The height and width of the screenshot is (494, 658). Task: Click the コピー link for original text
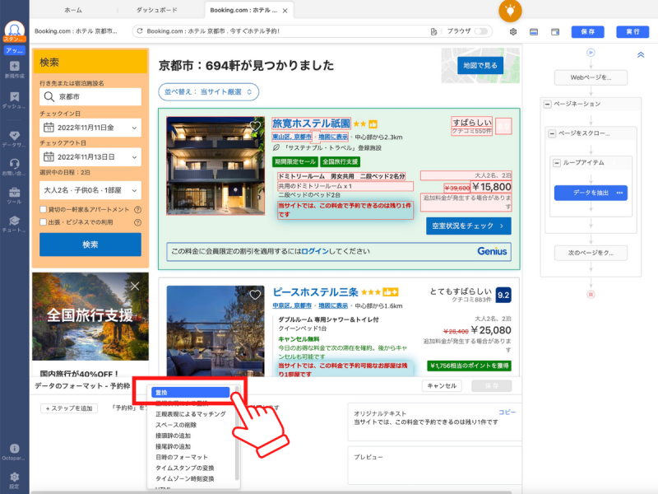click(x=507, y=412)
